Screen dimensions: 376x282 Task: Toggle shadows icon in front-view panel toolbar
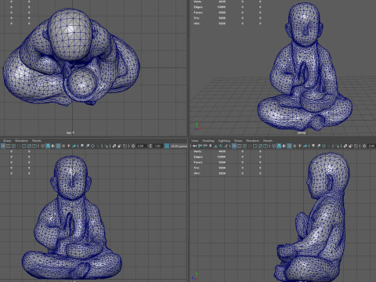(x=74, y=146)
